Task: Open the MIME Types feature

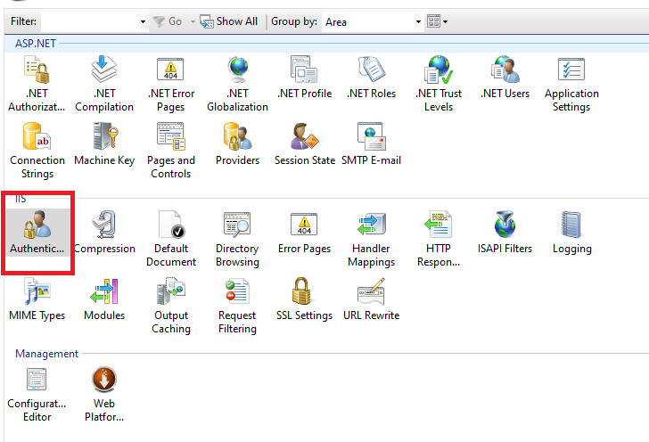Action: (37, 299)
